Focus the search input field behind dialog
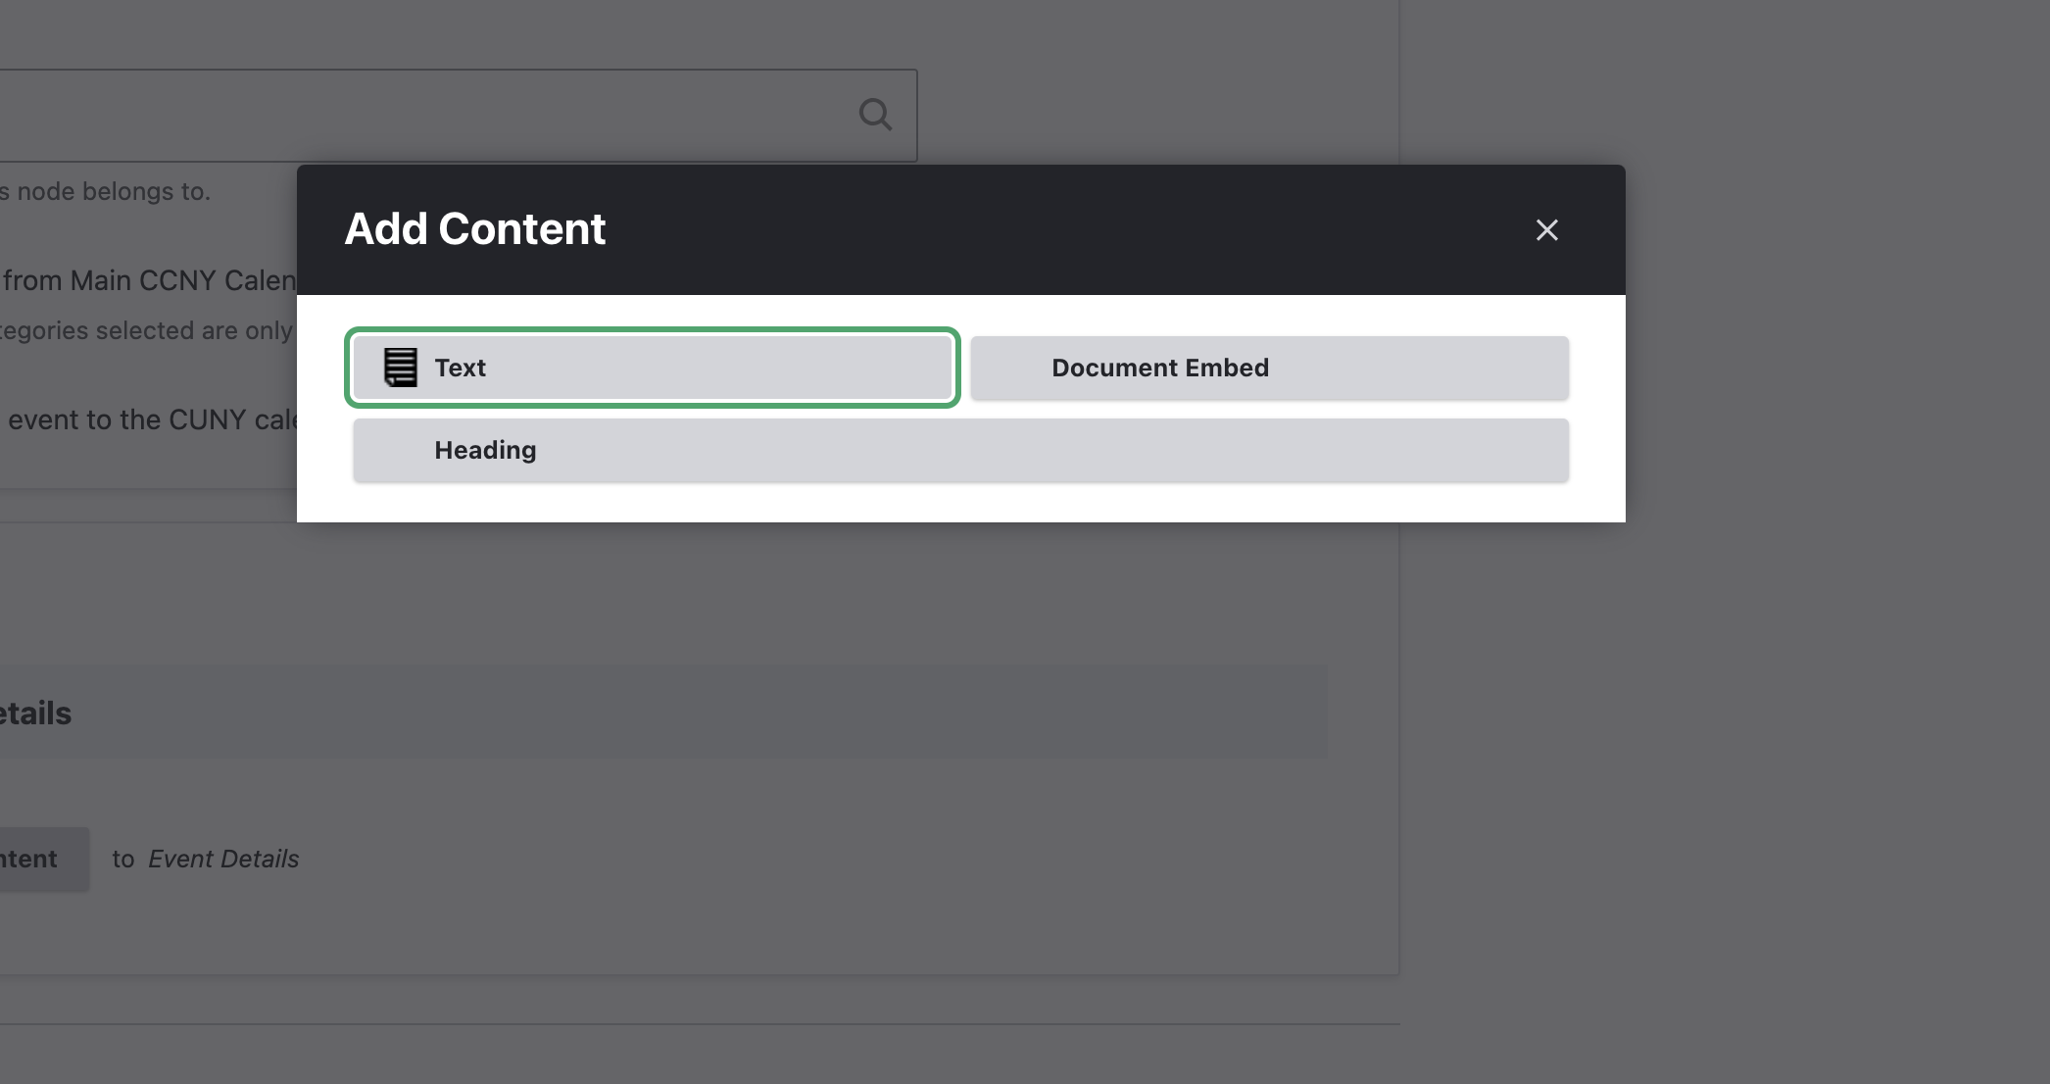The height and width of the screenshot is (1084, 2050). [457, 116]
